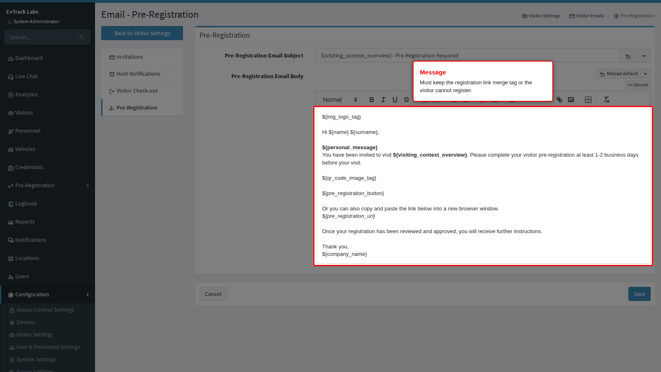Click the Pre-Registration Email Subject field
Screen dimensions: 661x372
point(467,56)
